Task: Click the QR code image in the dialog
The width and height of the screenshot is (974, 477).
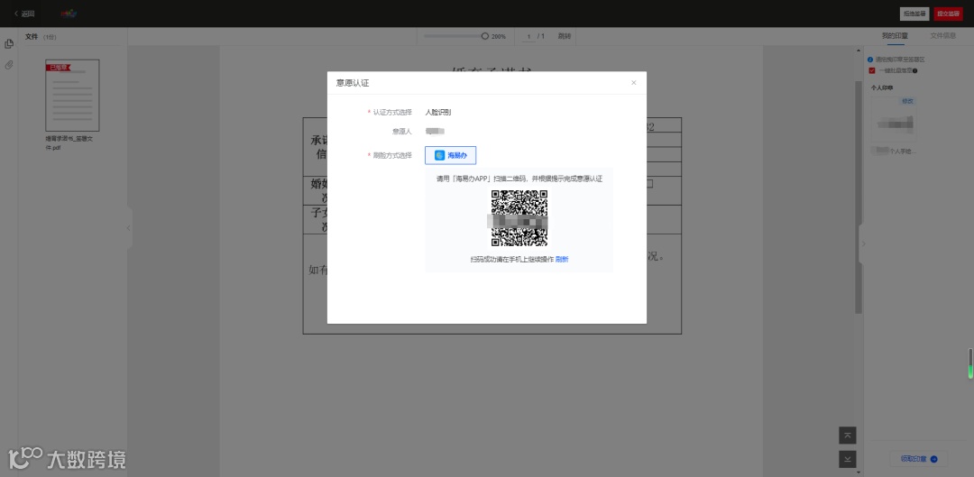Action: [x=519, y=218]
